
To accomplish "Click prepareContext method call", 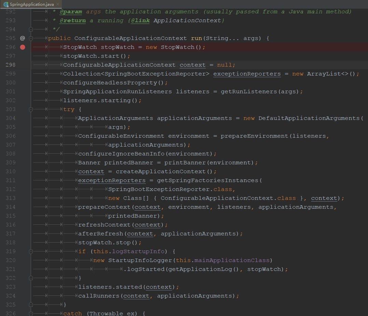I will tap(104, 207).
